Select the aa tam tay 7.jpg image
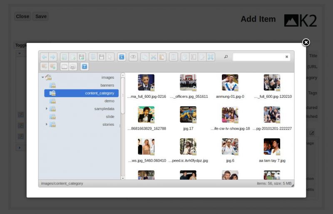333x214 pixels. [x=272, y=147]
